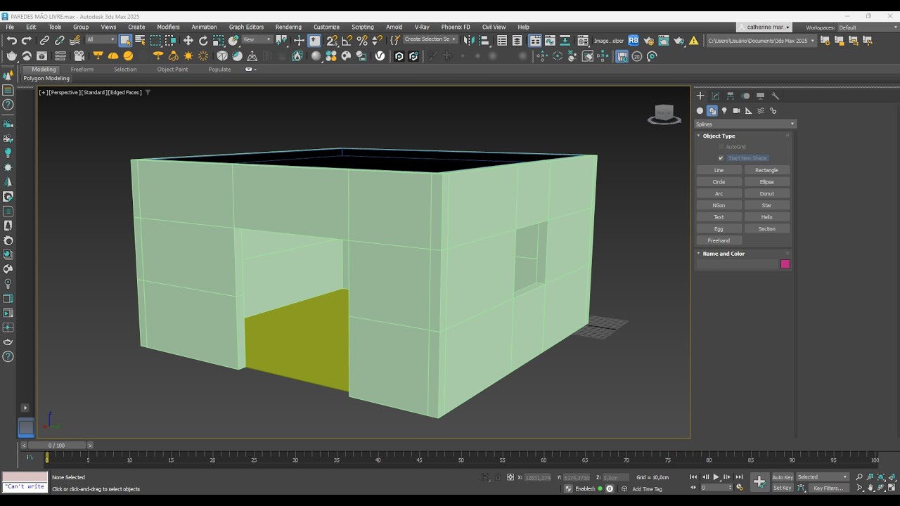The width and height of the screenshot is (900, 506).
Task: Toggle the Set Key mode button
Action: 783,488
